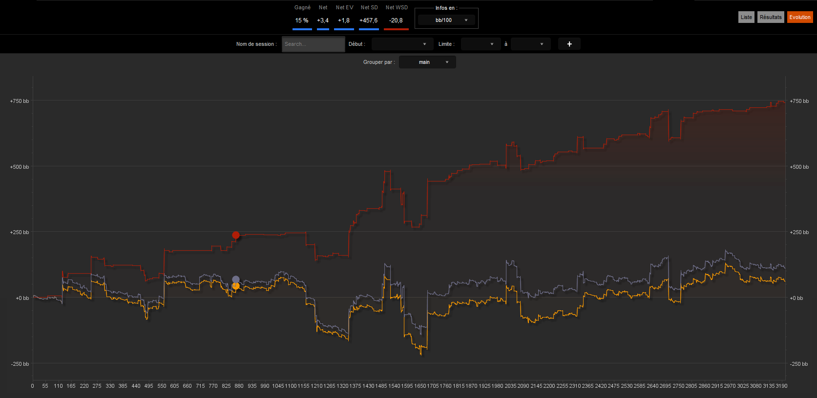This screenshot has width=817, height=398.
Task: Click the blue underline beneath Net EV
Action: pyautogui.click(x=344, y=29)
